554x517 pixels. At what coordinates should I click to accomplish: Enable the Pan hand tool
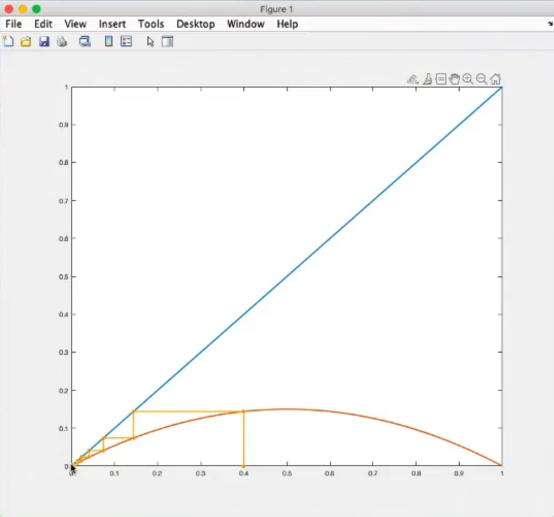[x=454, y=79]
